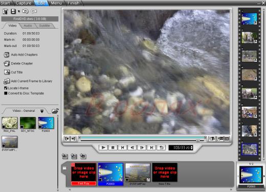
Task: Toggle the Repeat playback button
Action: [161, 148]
